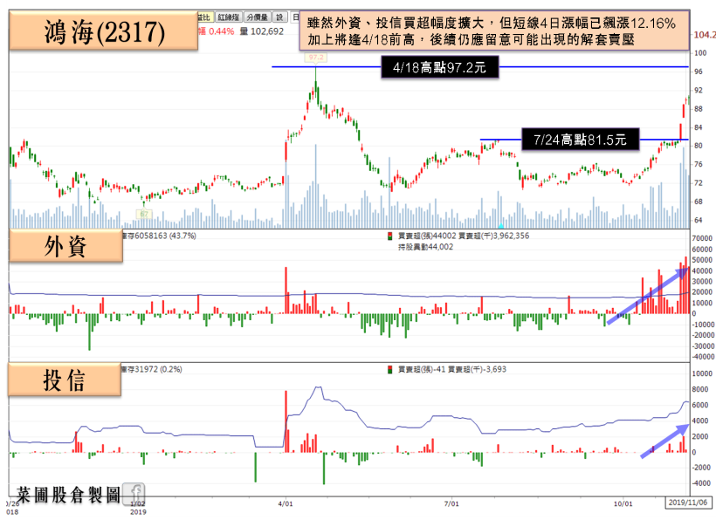716x520 pixels.
Task: Click the red-green legend icon beside 買賣超(張)44002
Action: pos(389,236)
